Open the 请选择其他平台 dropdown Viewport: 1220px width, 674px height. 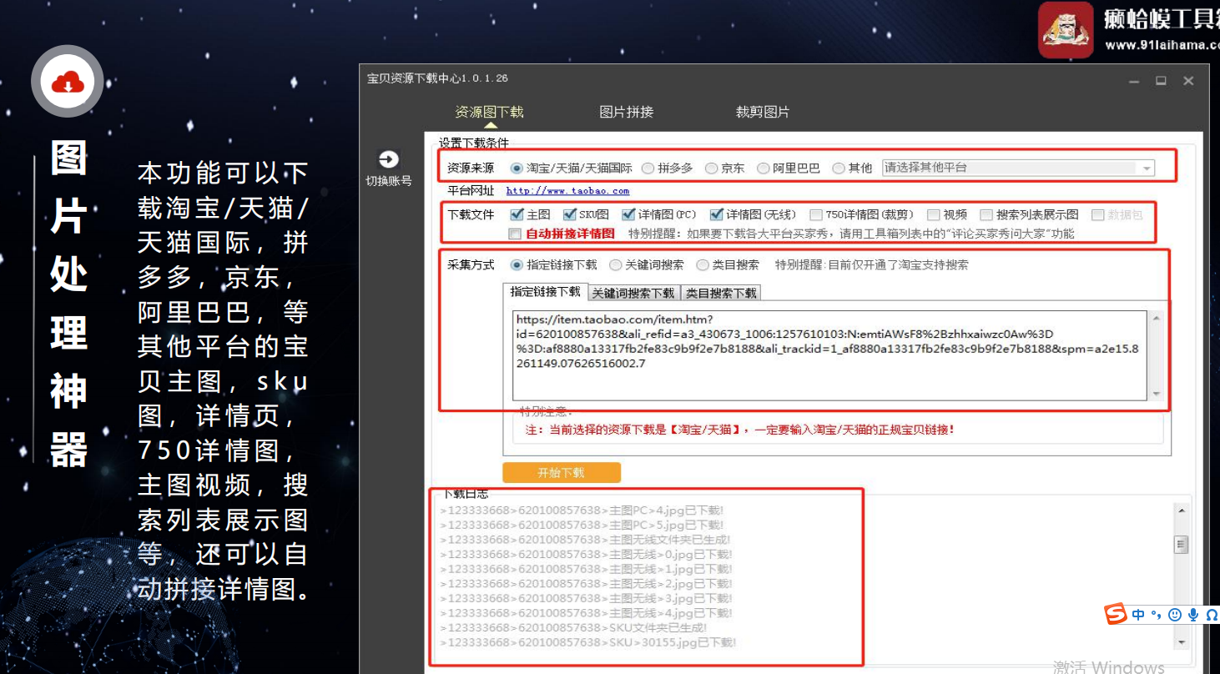(x=1018, y=168)
